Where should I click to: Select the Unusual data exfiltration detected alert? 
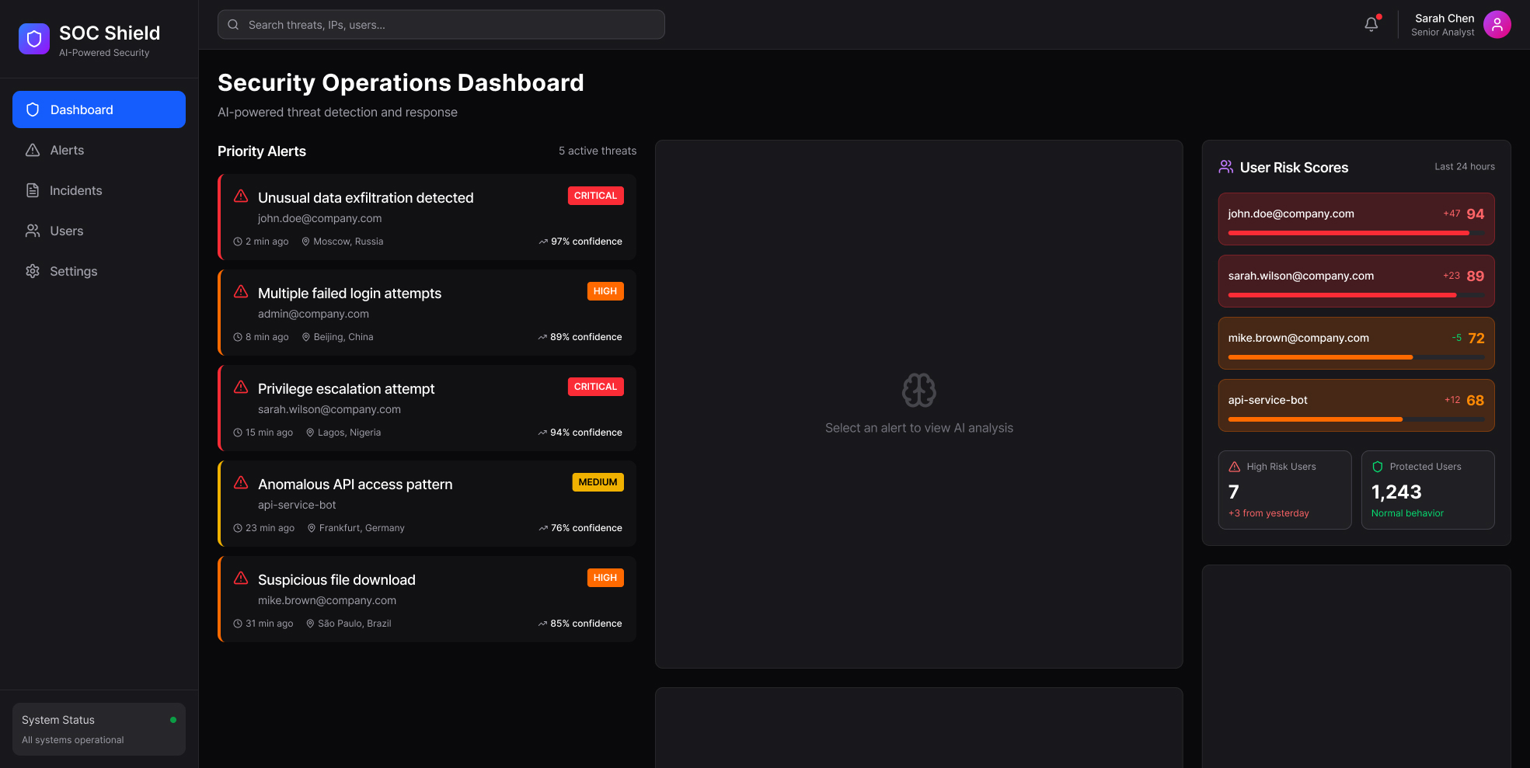point(427,217)
